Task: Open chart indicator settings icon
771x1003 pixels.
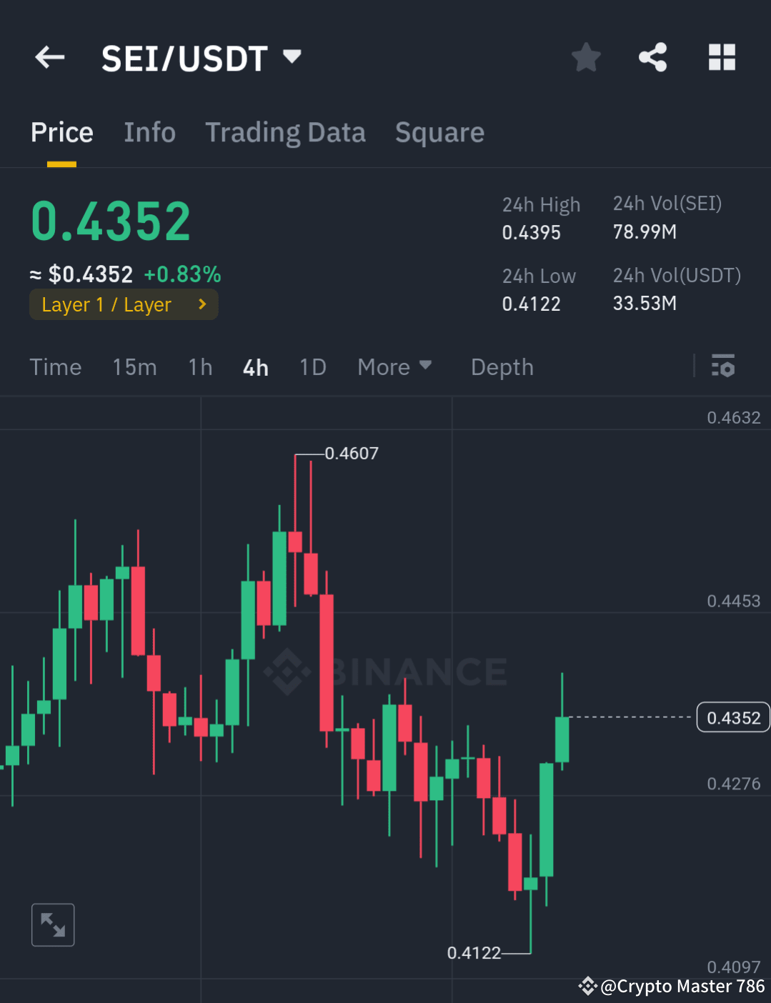Action: pos(724,366)
